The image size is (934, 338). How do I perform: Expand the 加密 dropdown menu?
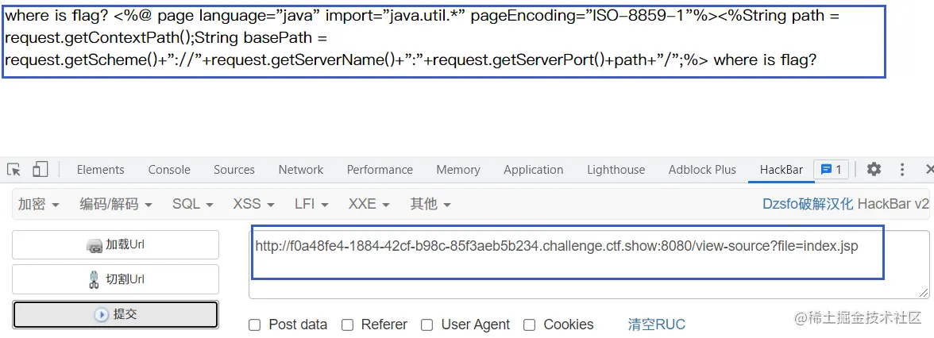point(39,204)
